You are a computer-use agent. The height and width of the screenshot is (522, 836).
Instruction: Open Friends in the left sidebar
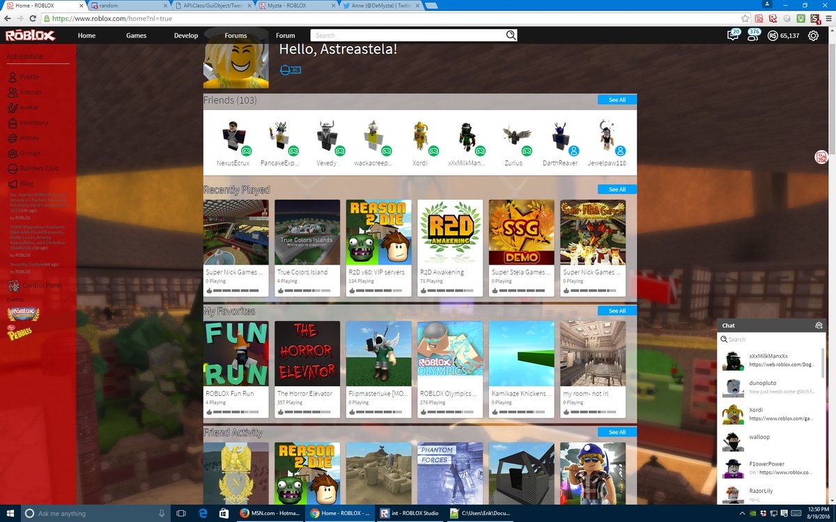[x=24, y=92]
